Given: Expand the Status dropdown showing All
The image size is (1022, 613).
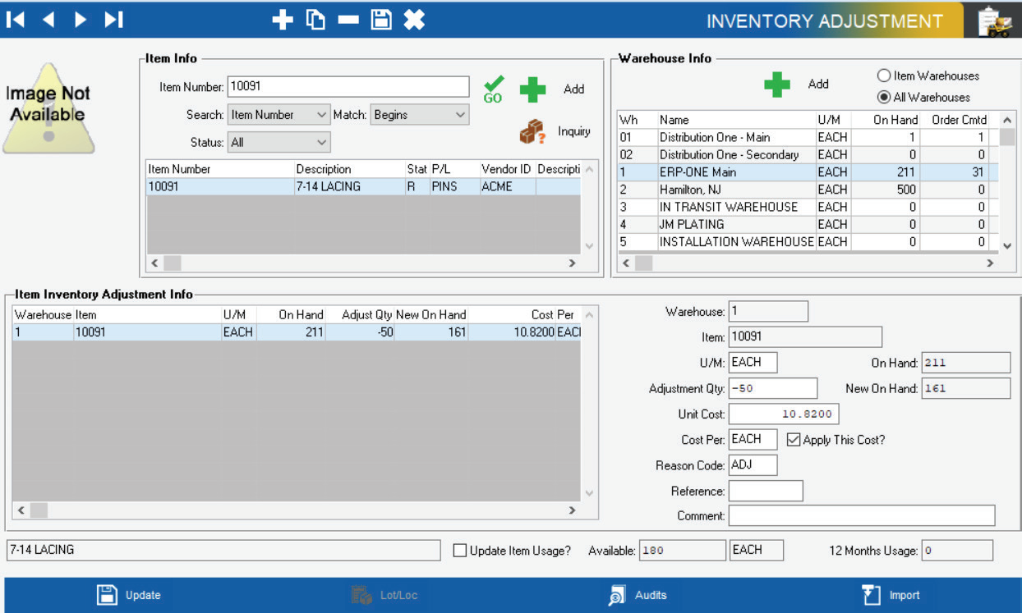Looking at the screenshot, I should click(278, 141).
